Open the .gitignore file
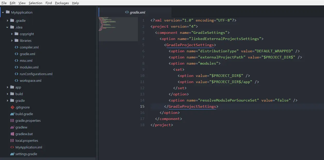The image size is (324, 160). [22, 107]
